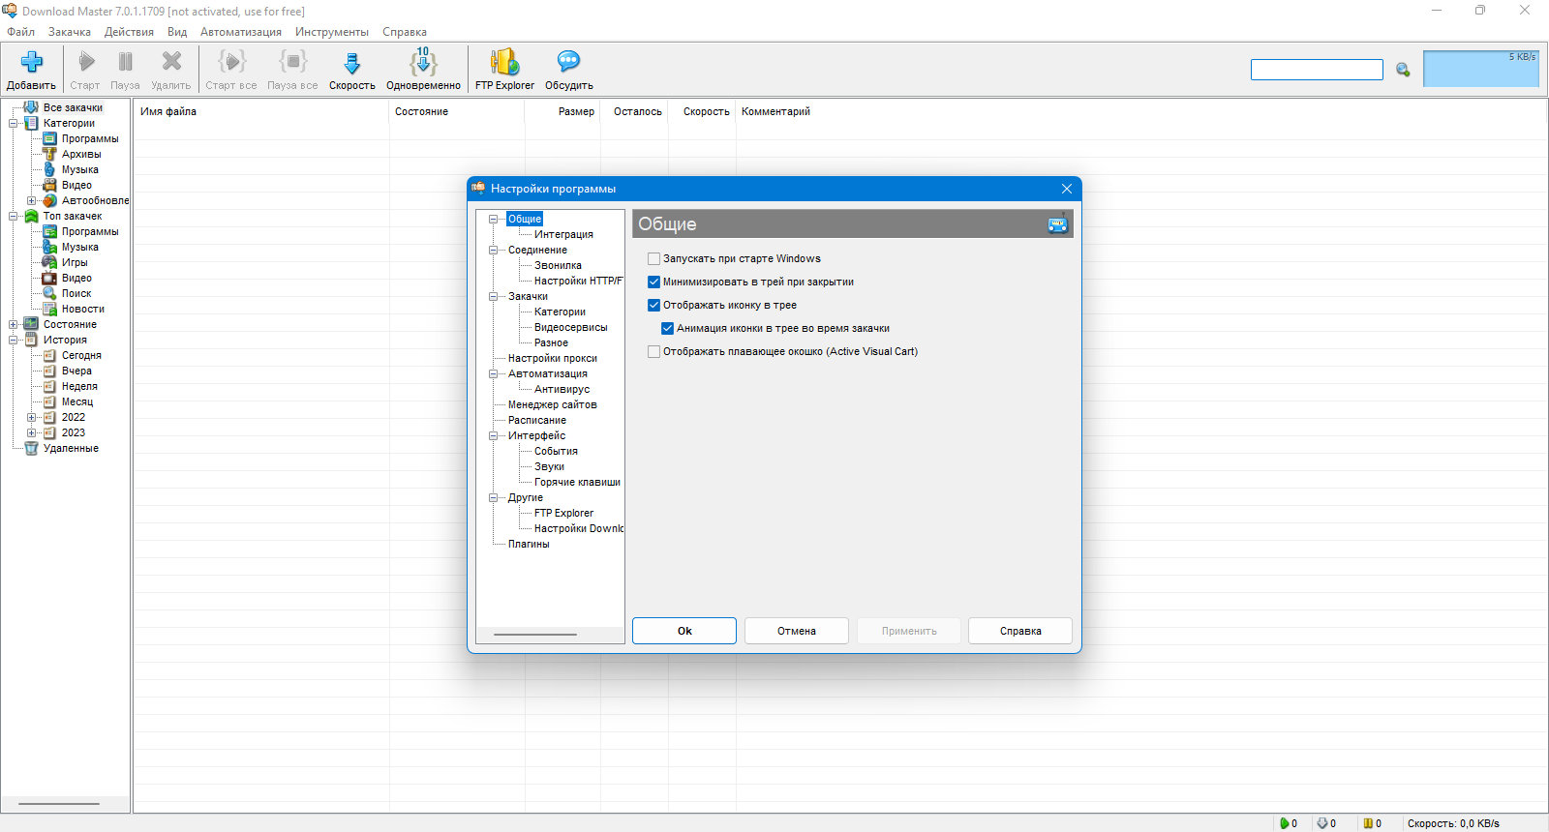Open the Инструменты menu
1549x832 pixels.
[x=332, y=32]
